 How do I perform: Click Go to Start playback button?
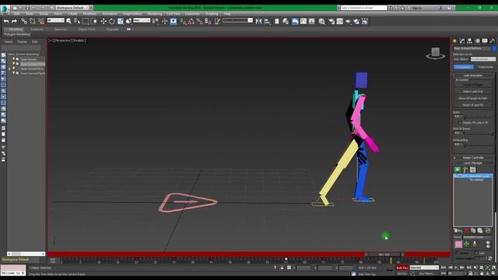444,268
